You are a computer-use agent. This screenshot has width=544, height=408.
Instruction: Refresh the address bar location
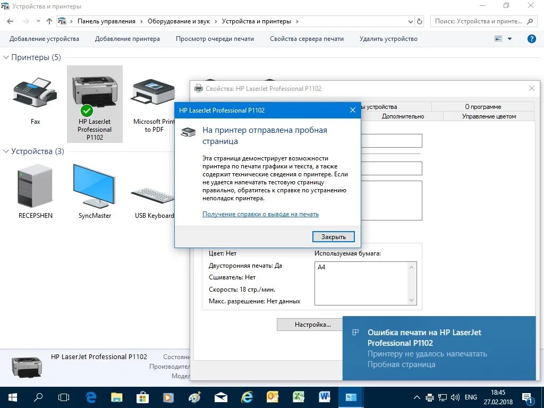[x=420, y=21]
